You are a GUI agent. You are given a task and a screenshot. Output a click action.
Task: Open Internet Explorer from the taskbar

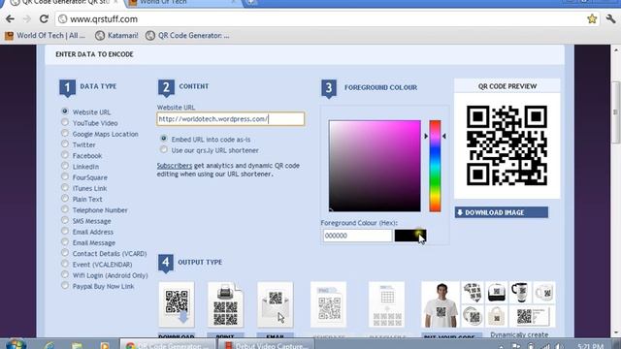[x=49, y=345]
